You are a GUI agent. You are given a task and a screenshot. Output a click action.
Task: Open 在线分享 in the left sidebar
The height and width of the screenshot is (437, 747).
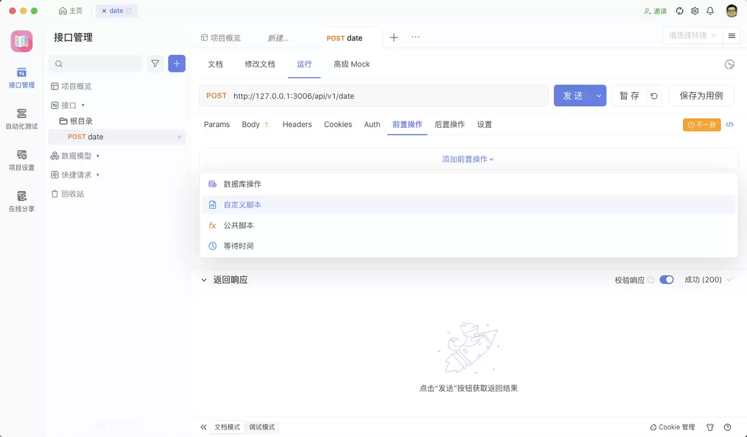point(22,201)
